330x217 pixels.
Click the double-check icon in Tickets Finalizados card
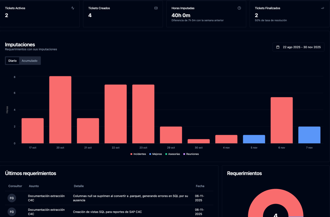pos(322,8)
